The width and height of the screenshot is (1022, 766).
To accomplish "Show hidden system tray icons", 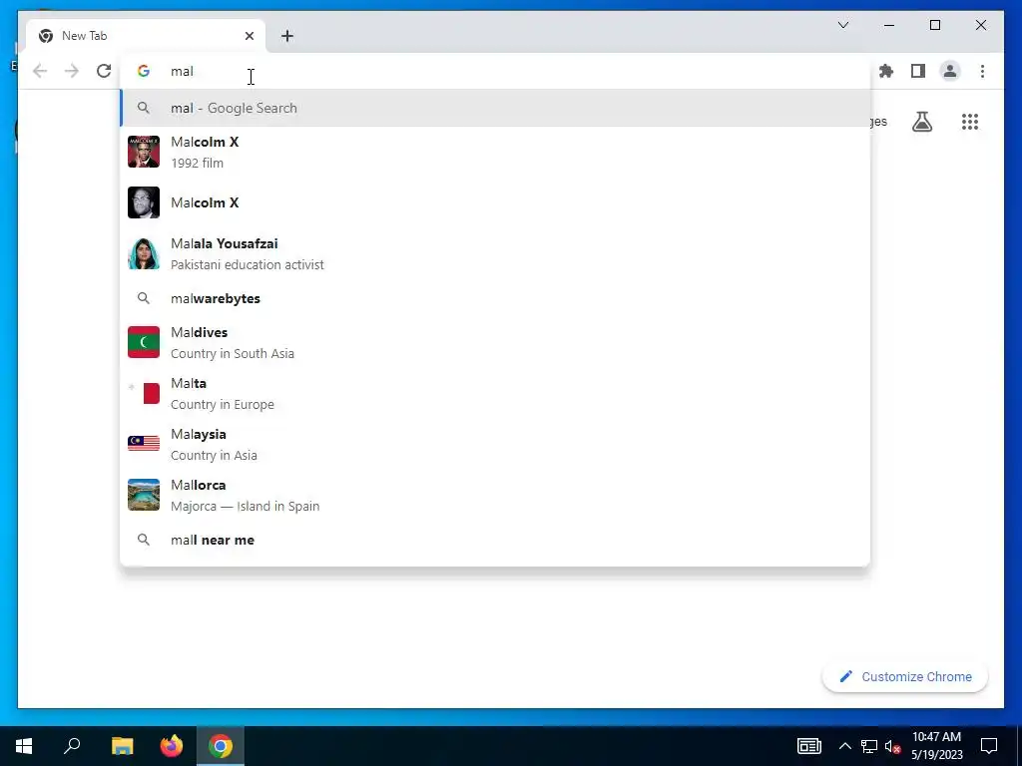I will click(x=844, y=746).
